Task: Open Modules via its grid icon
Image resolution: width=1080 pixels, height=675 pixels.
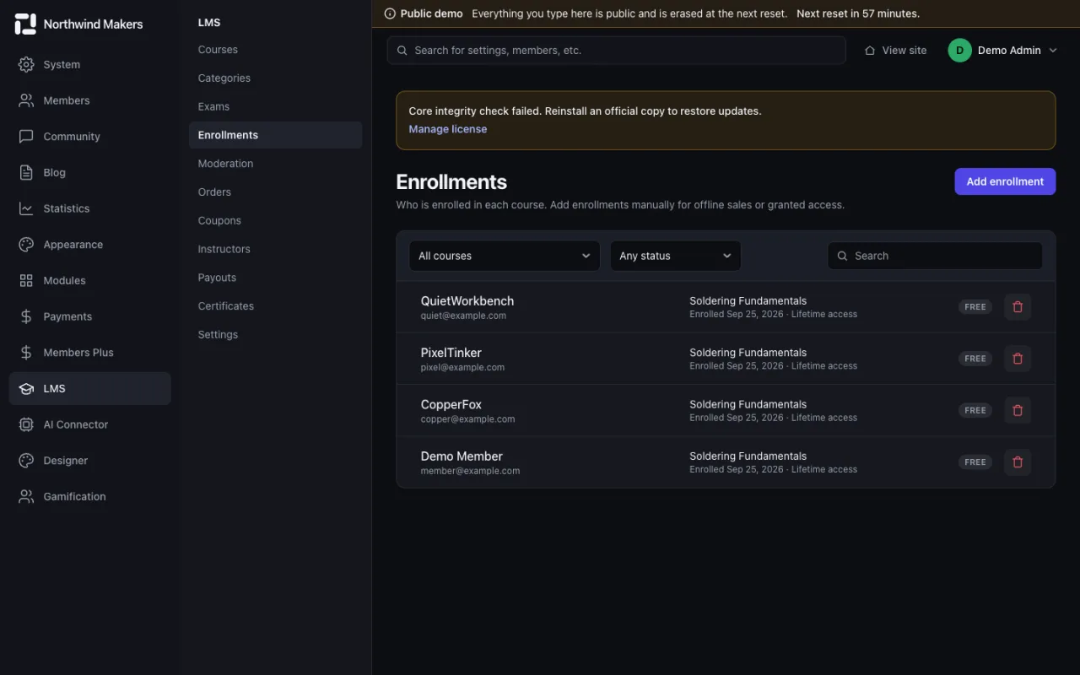Action: point(26,280)
